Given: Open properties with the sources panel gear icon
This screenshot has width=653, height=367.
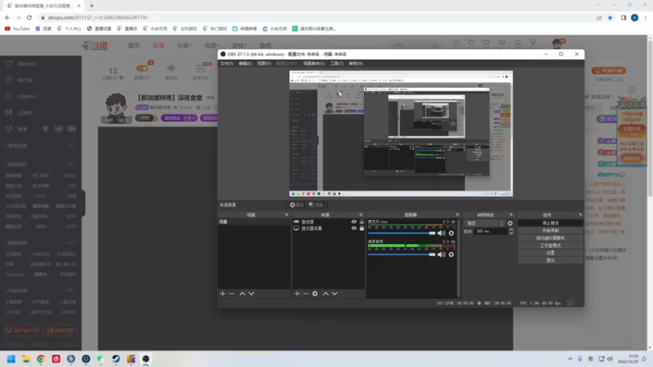Looking at the screenshot, I should click(315, 294).
